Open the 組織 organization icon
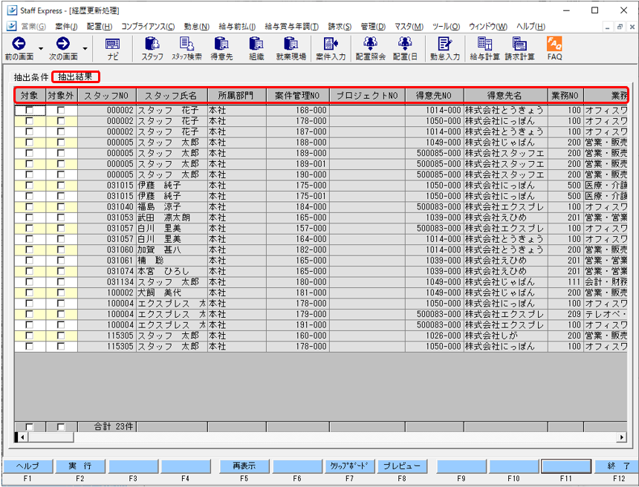Image resolution: width=639 pixels, height=487 pixels. tap(256, 48)
